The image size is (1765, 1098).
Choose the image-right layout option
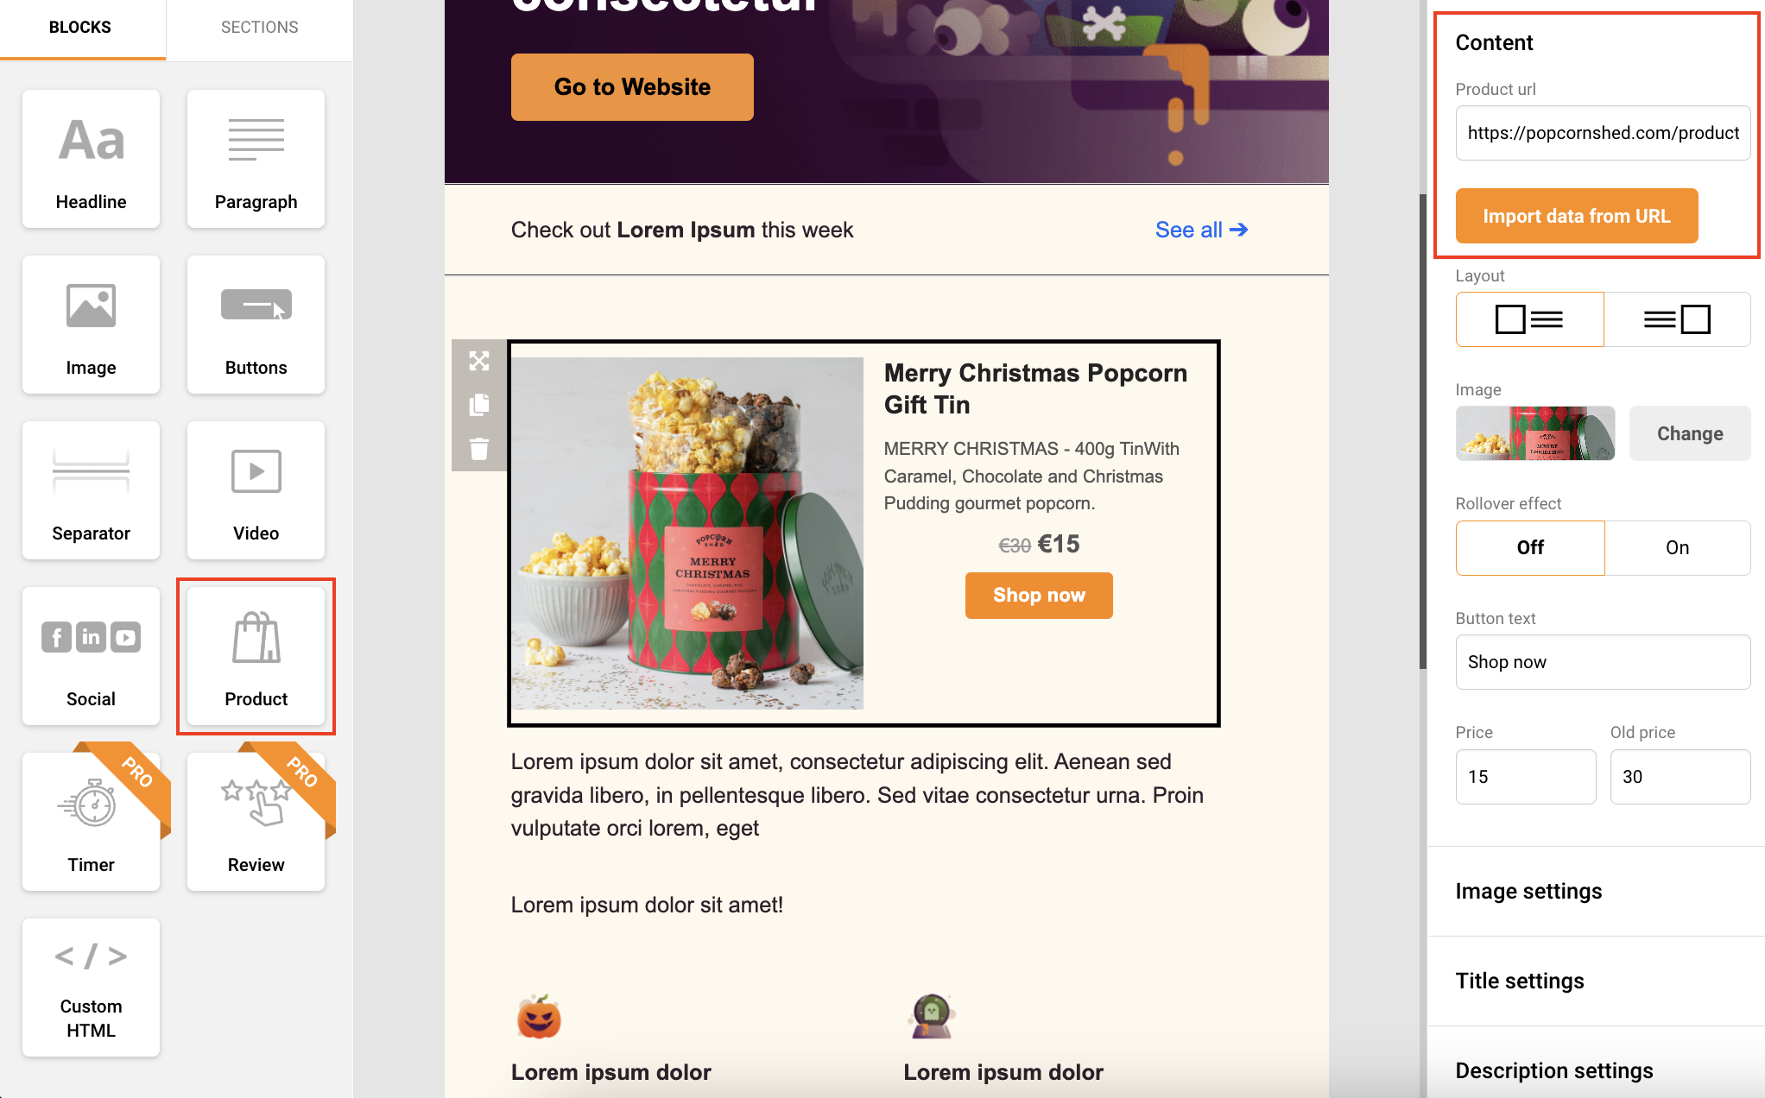(1677, 319)
